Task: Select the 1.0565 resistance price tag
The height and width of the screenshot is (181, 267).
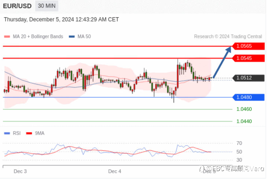Action: click(x=249, y=46)
